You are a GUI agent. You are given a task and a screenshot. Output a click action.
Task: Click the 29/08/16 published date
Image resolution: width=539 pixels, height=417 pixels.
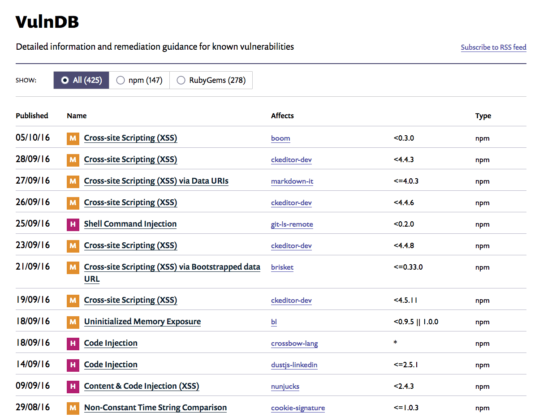point(33,407)
